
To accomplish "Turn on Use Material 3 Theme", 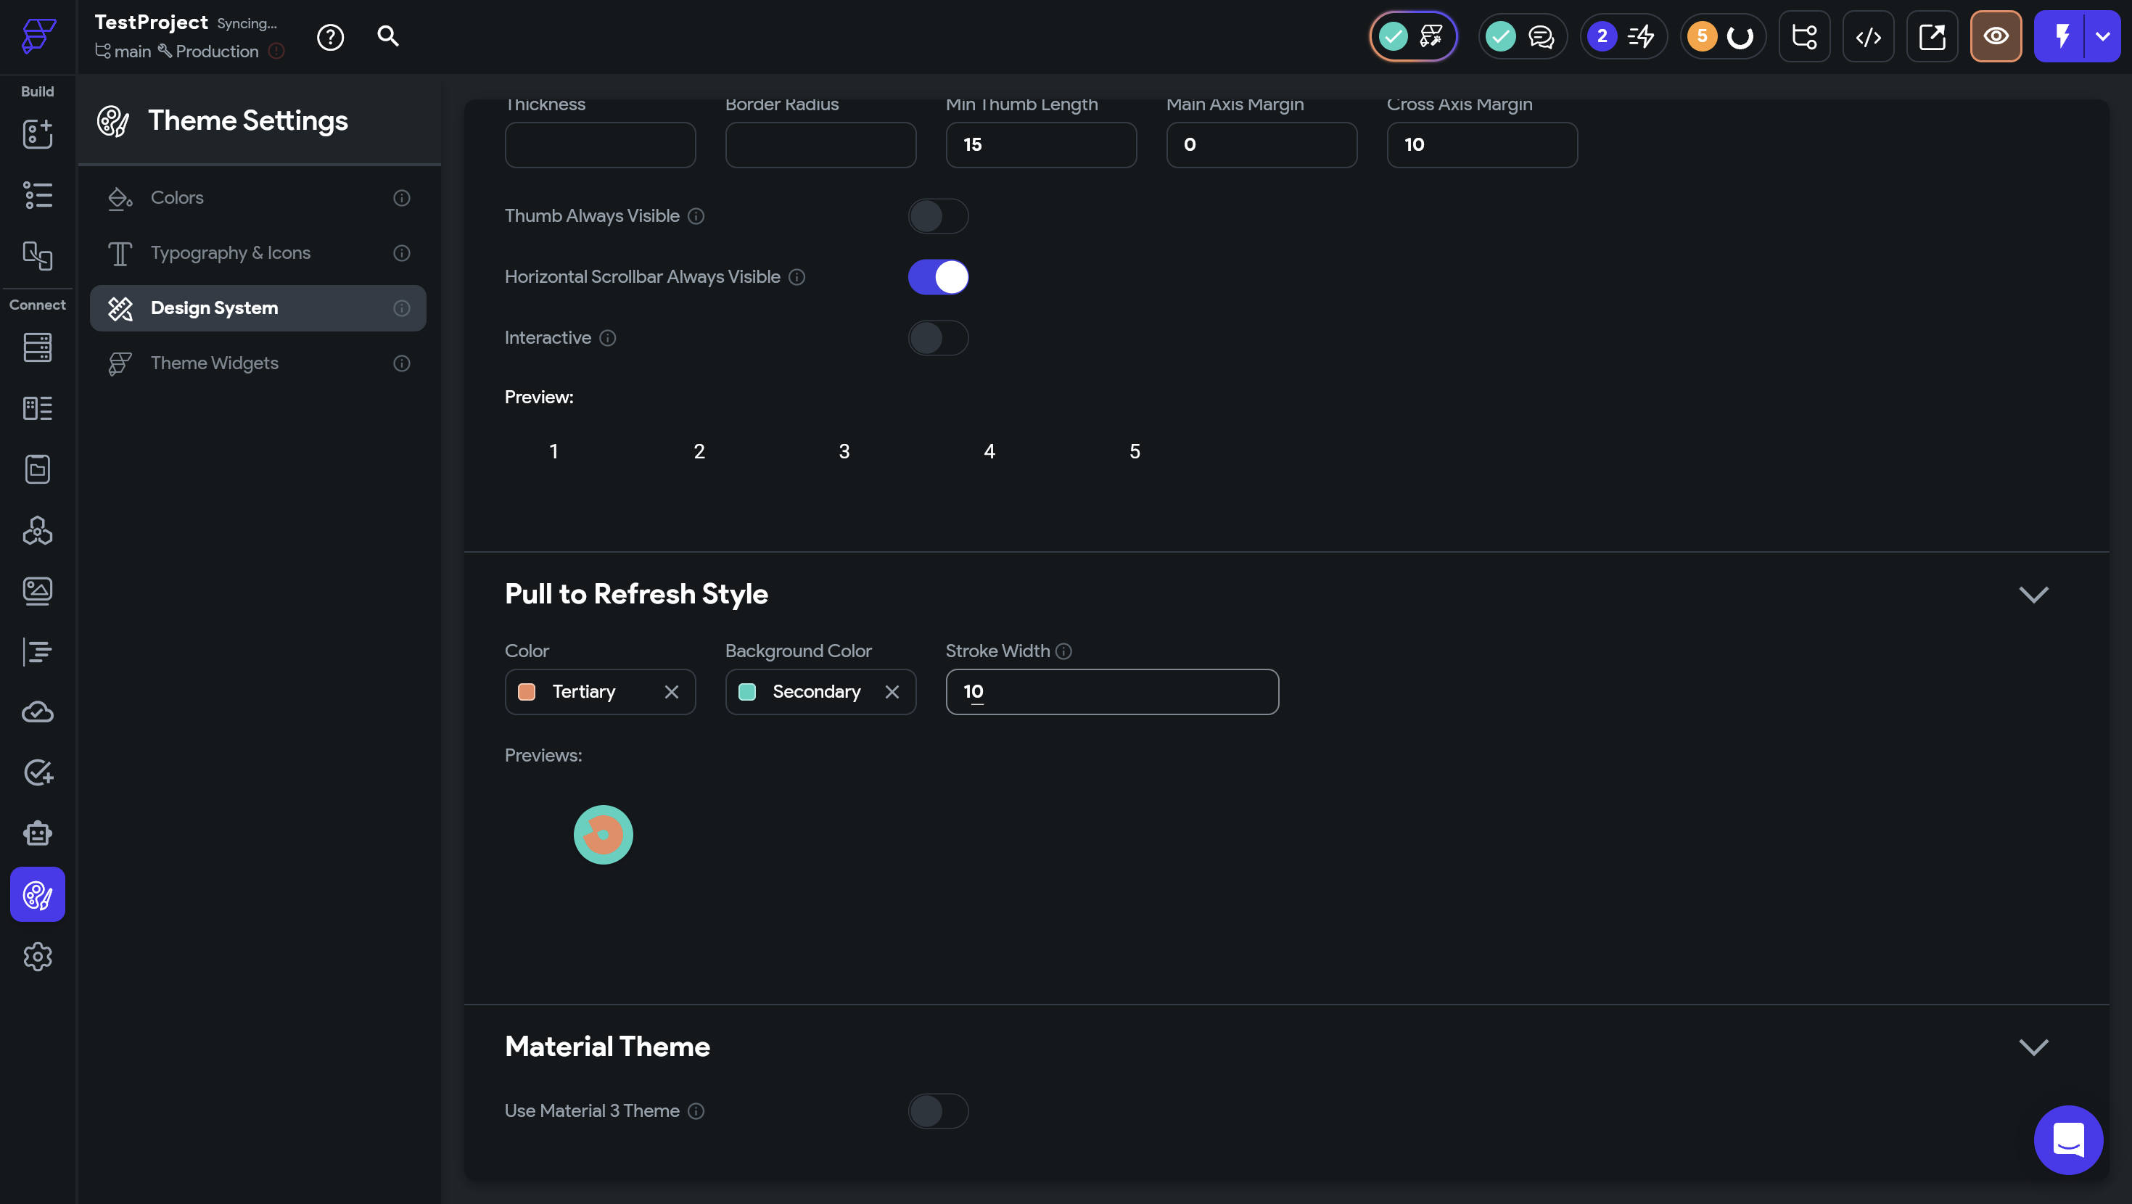I will tap(938, 1110).
